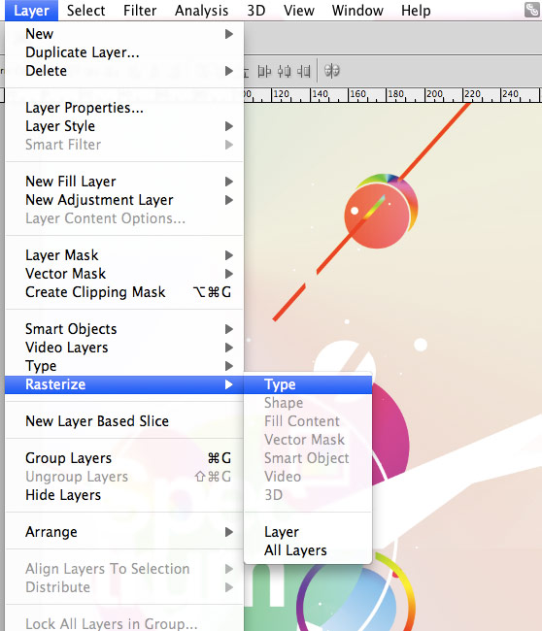This screenshot has width=542, height=631.
Task: Click the status icon at right of menu bar
Action: pyautogui.click(x=532, y=10)
